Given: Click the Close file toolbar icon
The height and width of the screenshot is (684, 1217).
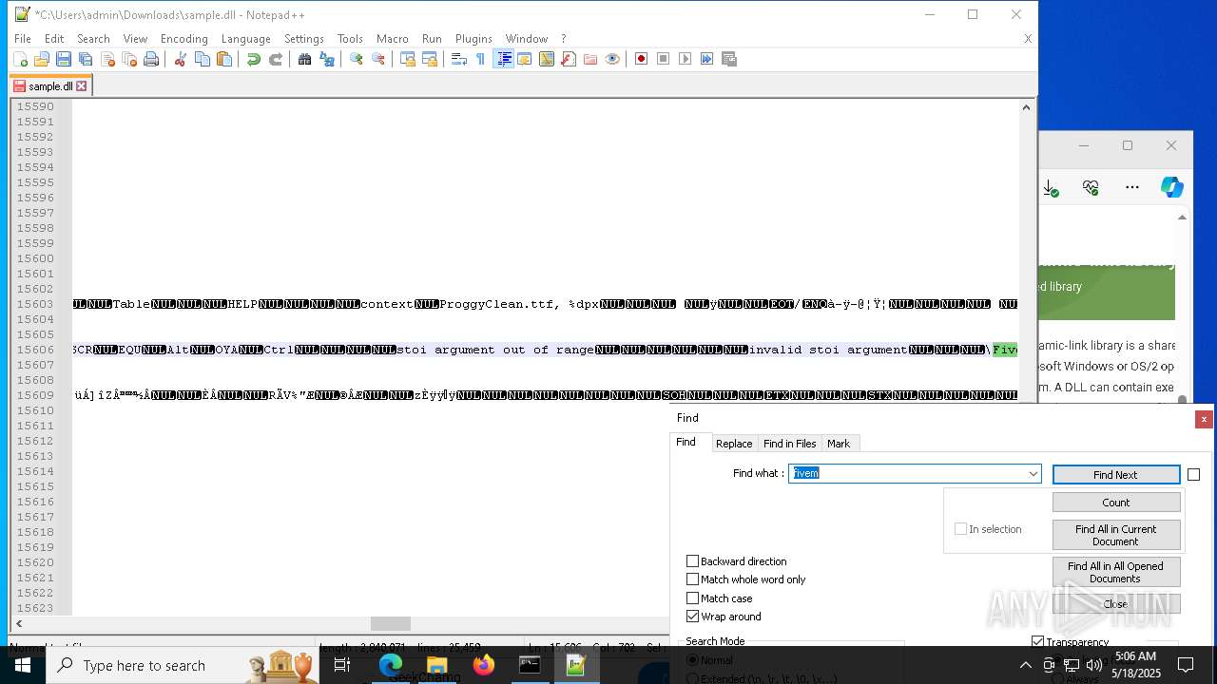Looking at the screenshot, I should (x=107, y=59).
